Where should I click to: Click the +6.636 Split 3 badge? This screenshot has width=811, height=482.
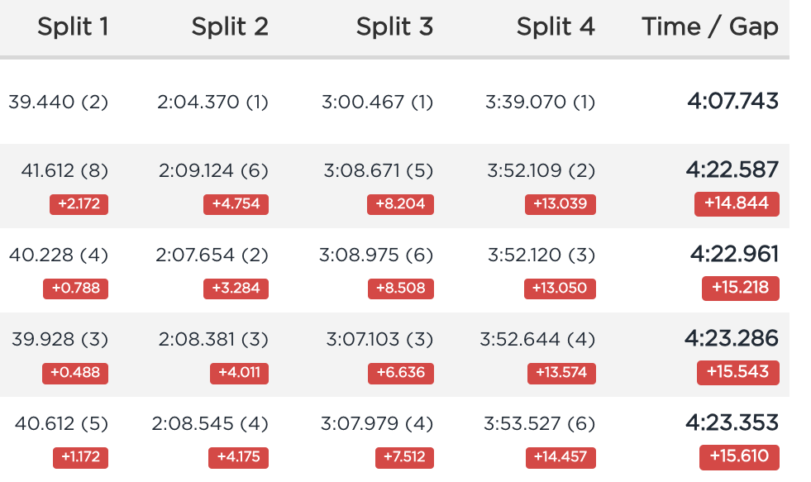(x=401, y=373)
